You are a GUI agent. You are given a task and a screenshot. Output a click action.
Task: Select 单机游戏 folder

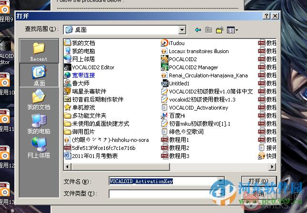(x=79, y=108)
